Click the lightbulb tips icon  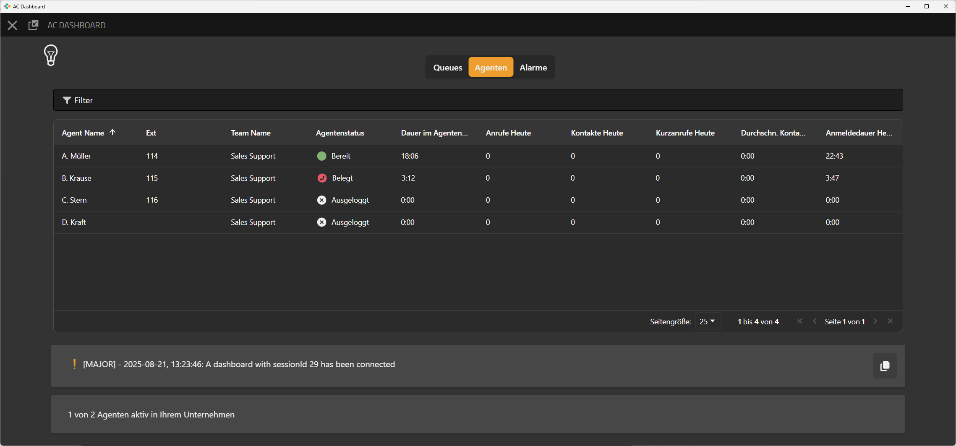[x=51, y=55]
